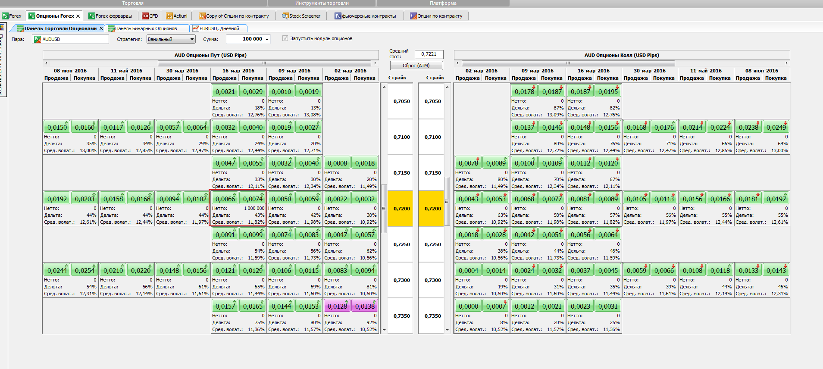Click the Stock Screener magnifier icon

285,16
